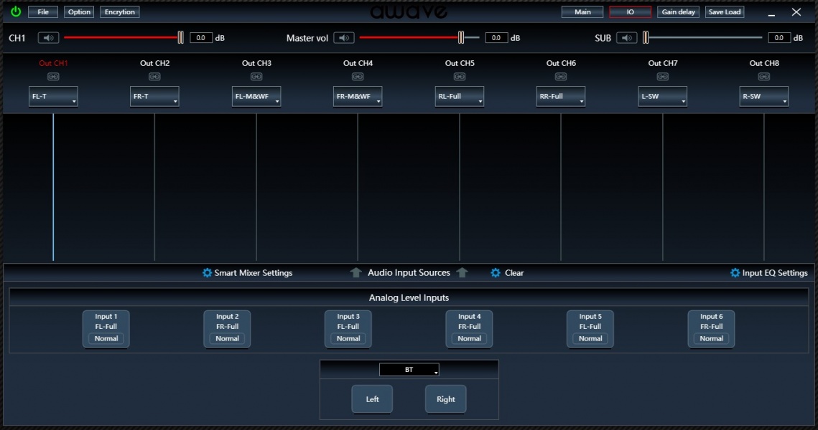Expand the FL-T output dropdown

(x=53, y=97)
